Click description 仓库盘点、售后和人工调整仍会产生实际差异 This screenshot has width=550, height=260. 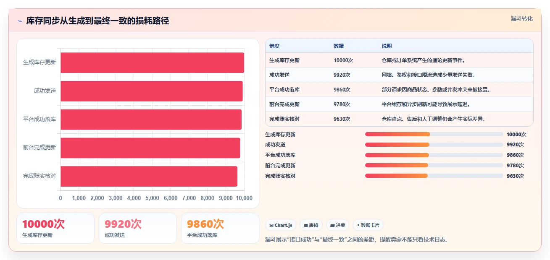(433, 119)
